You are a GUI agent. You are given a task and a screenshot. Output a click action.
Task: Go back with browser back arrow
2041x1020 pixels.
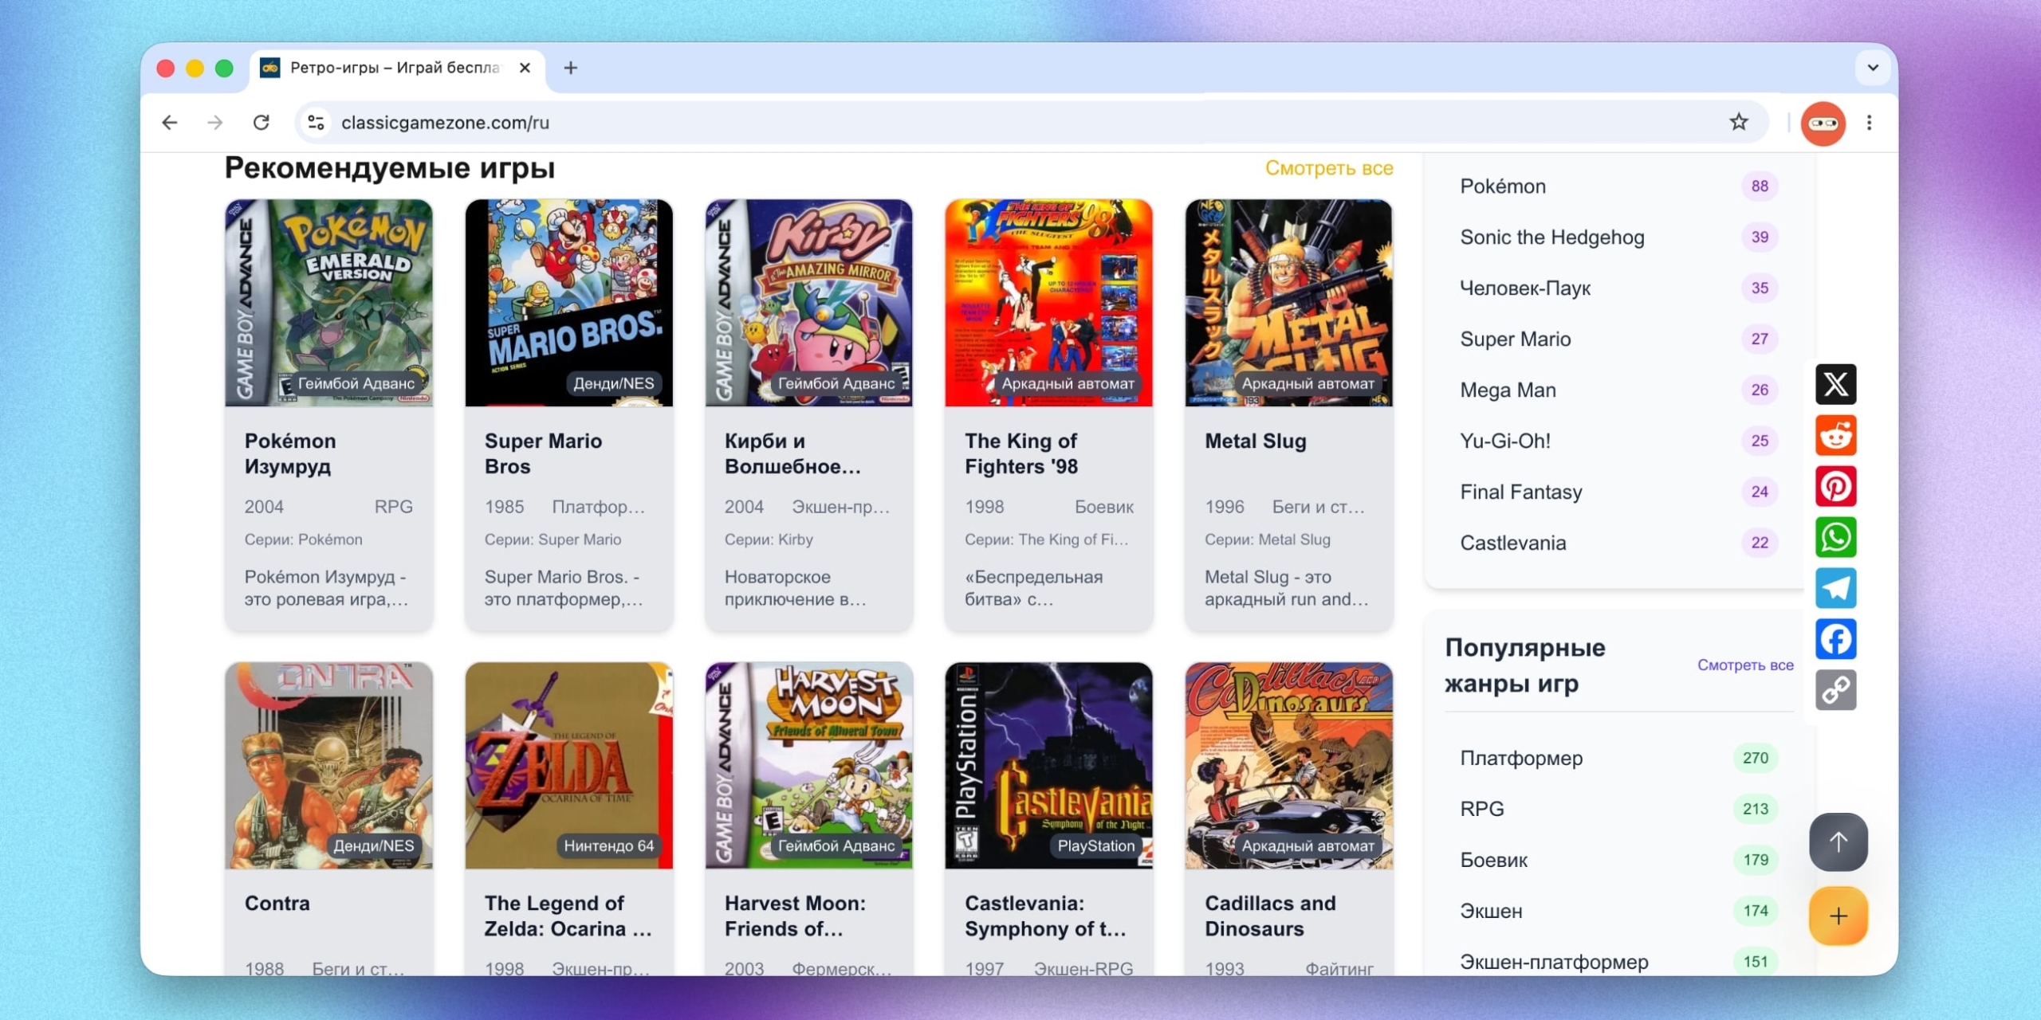click(x=169, y=123)
